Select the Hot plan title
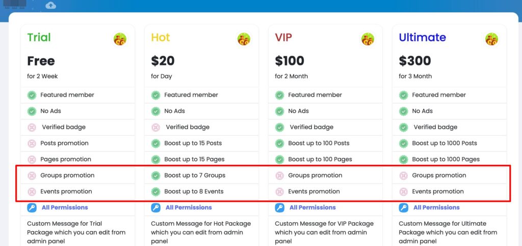Viewport: 522px width, 246px height. tap(160, 38)
